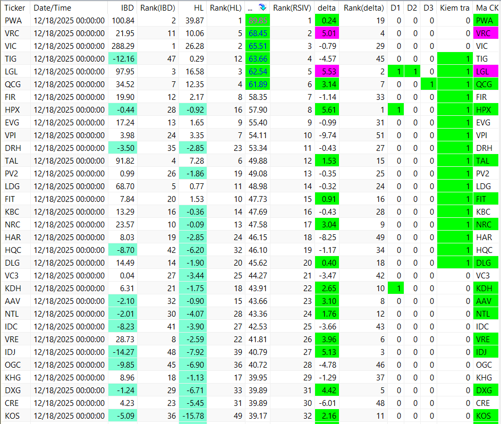Viewport: 501px width, 424px height.
Task: Click the Ma CK column header
Action: (487, 7)
